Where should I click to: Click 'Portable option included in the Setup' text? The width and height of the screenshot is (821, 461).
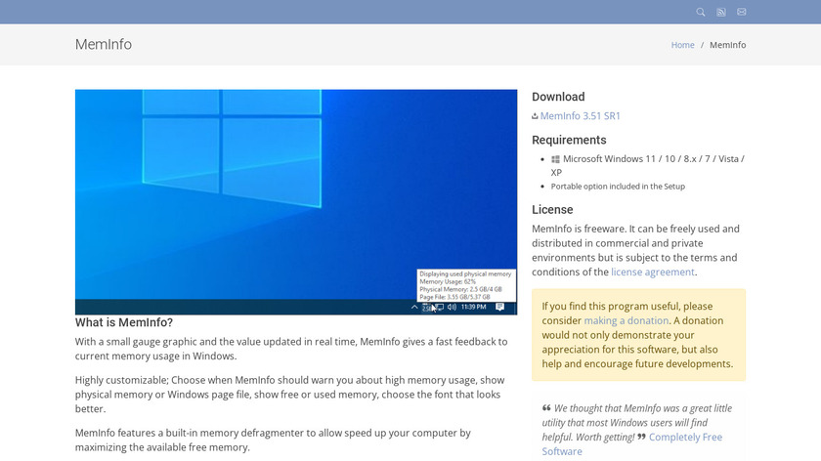[x=618, y=187]
